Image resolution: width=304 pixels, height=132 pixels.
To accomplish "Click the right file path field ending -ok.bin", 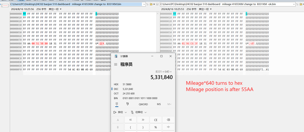I will [x=227, y=4].
